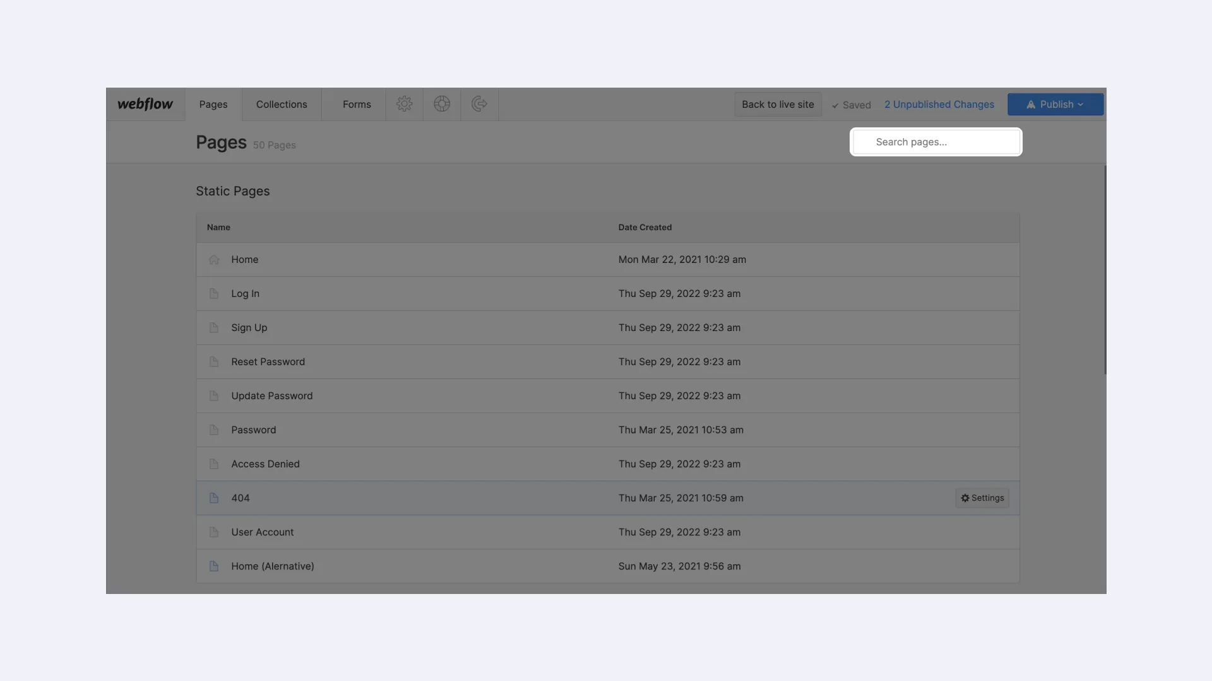Switch to the Pages tab

pos(213,105)
